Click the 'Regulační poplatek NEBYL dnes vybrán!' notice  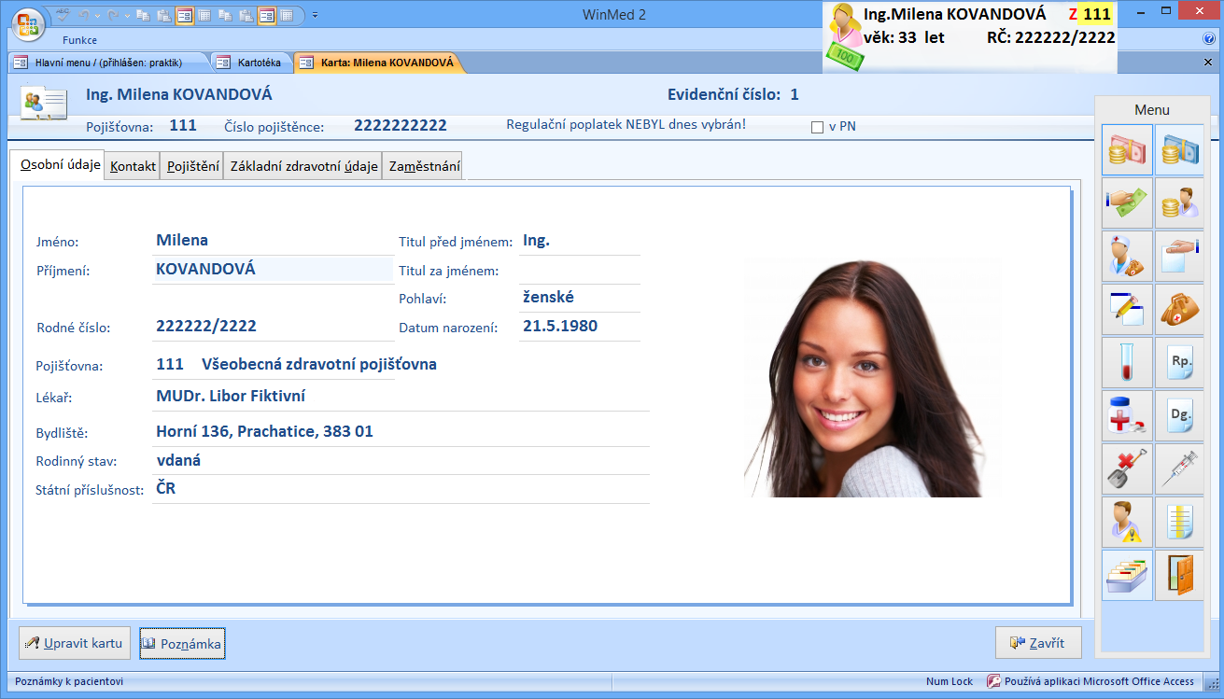click(x=626, y=124)
